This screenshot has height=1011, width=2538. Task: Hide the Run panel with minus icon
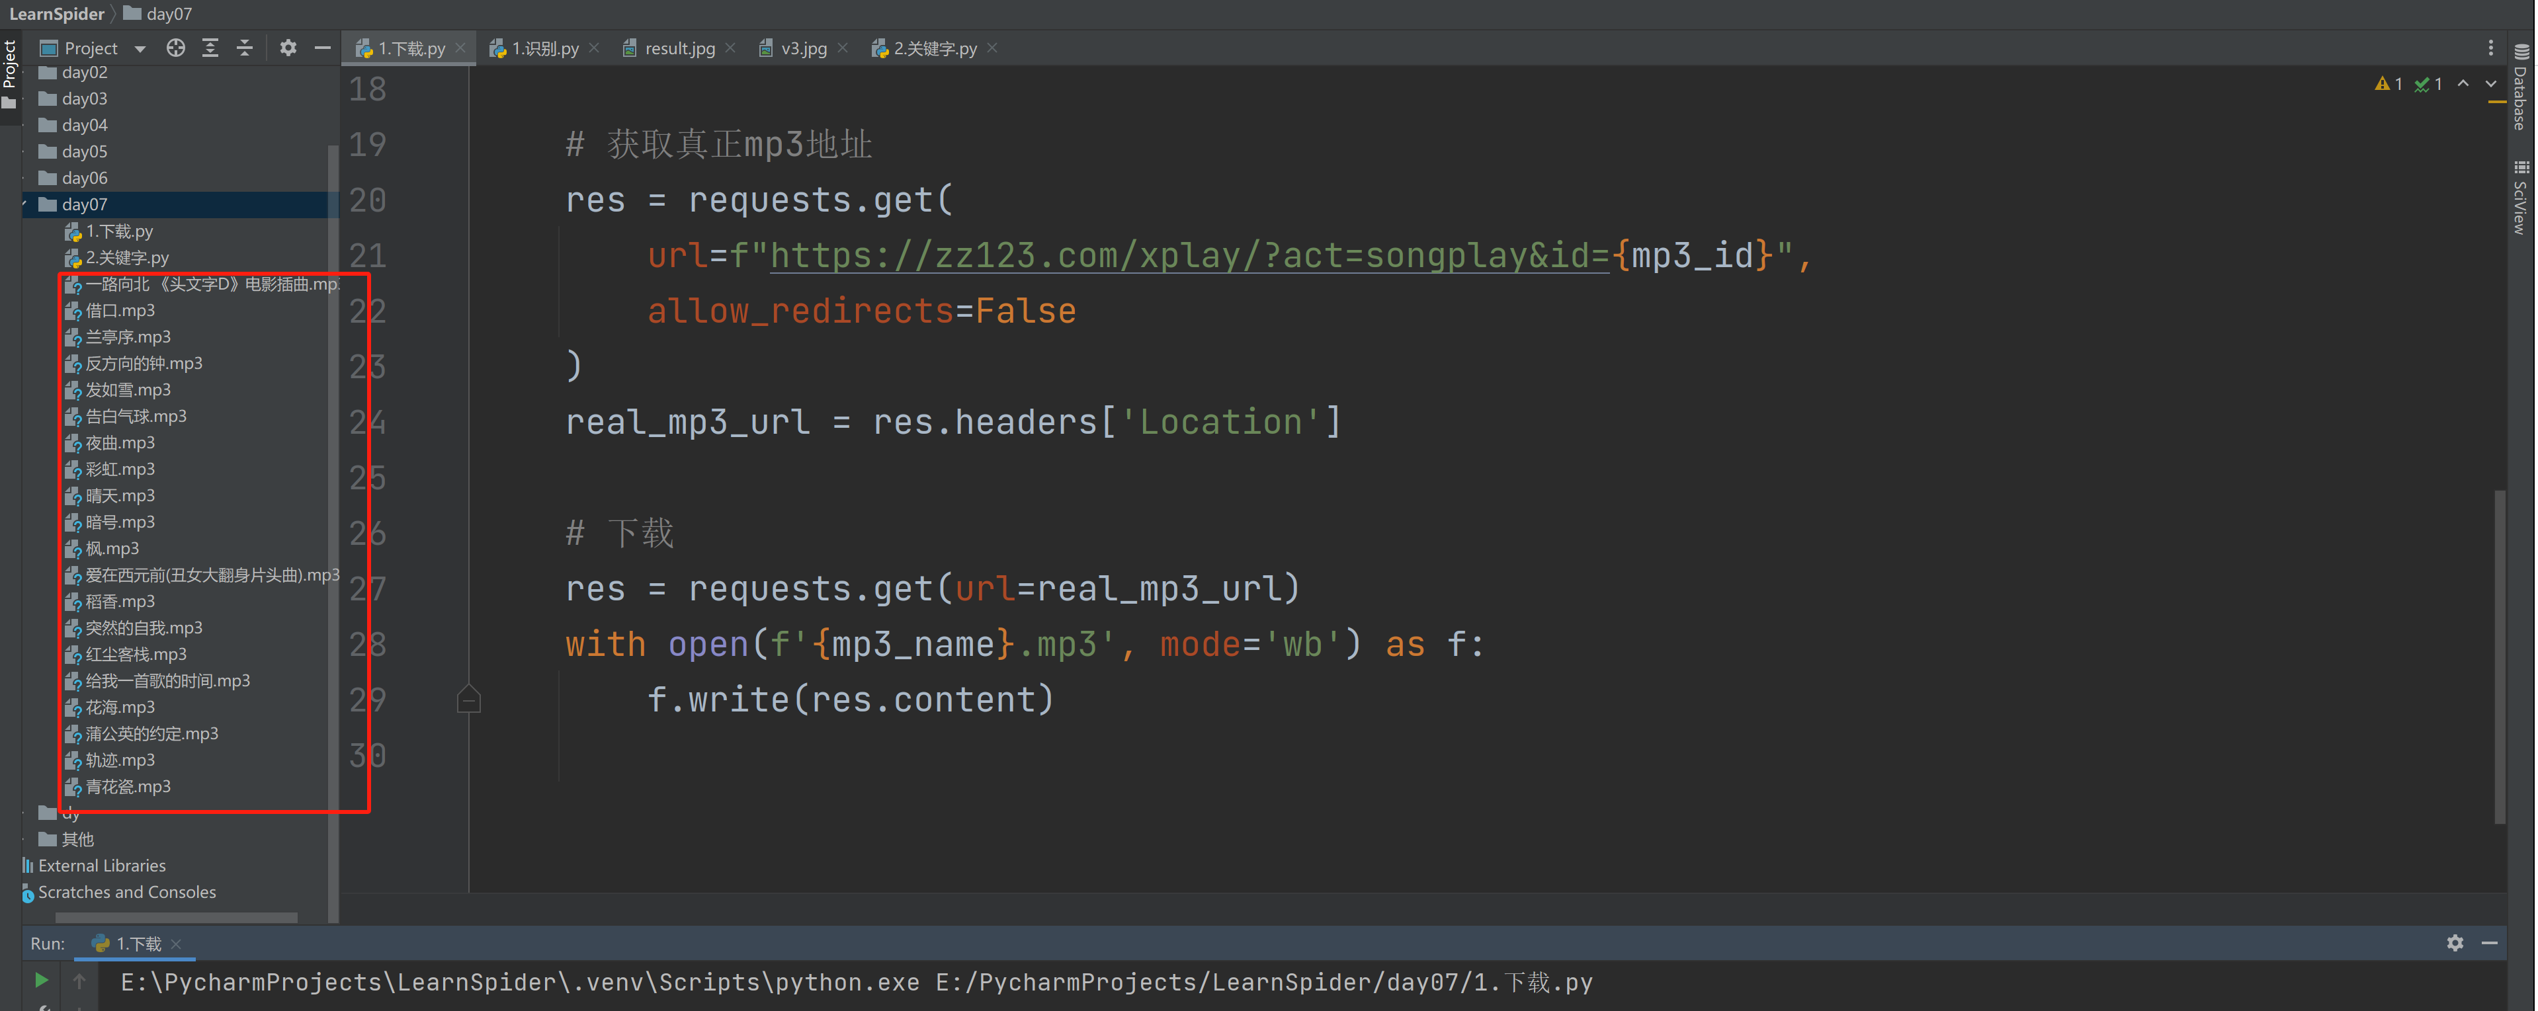click(x=2490, y=943)
